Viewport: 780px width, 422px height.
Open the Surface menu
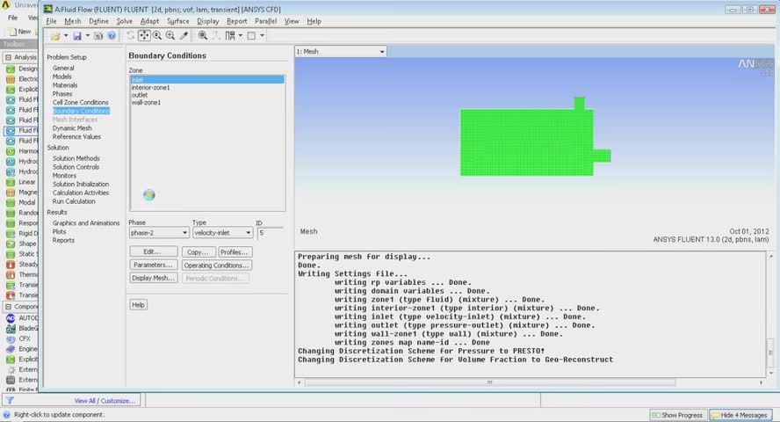coord(177,21)
